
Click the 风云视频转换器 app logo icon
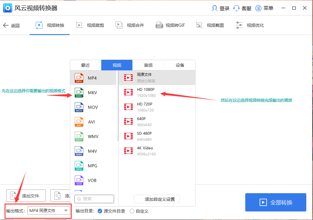pos(8,8)
